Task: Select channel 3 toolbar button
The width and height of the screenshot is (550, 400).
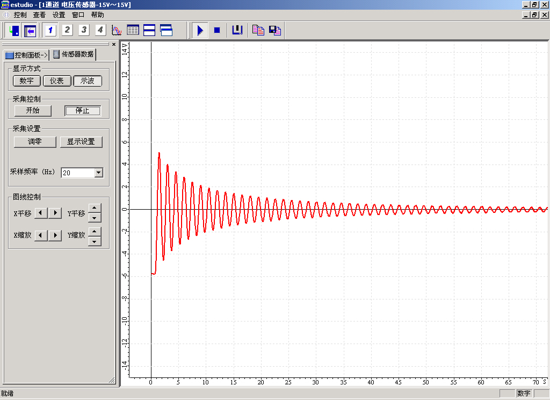Action: tap(84, 30)
